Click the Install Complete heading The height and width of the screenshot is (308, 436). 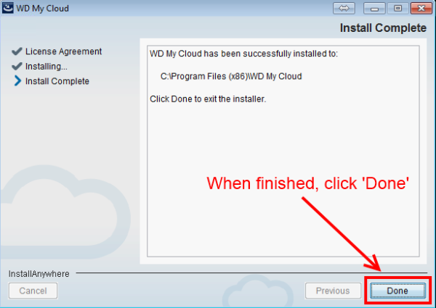coord(383,28)
